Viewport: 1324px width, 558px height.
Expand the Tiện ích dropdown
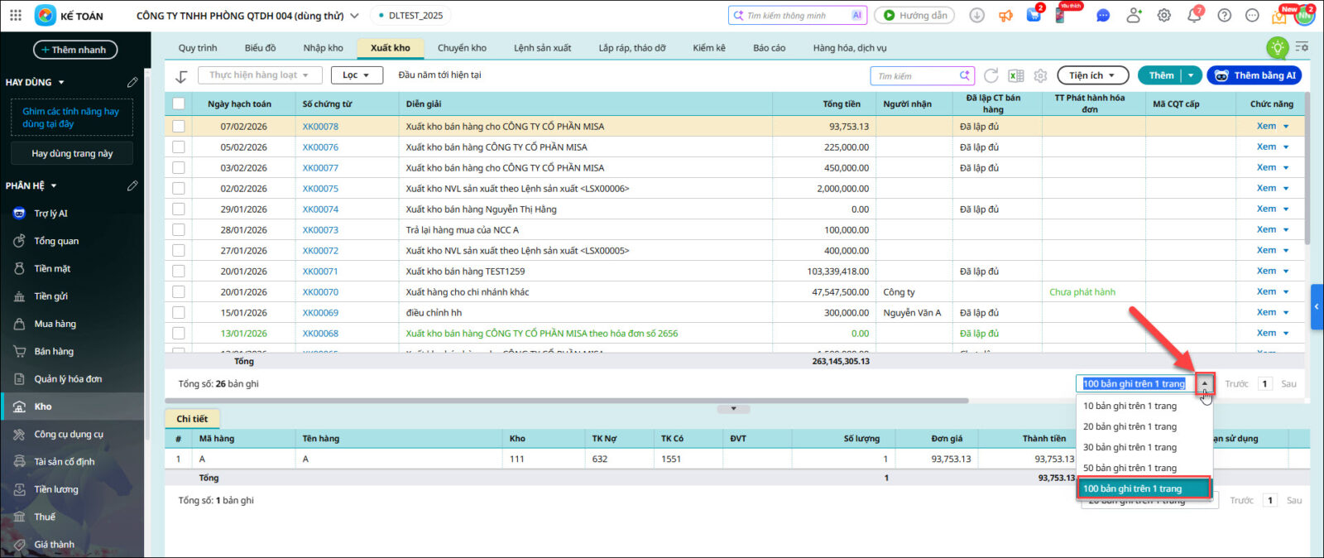tap(1092, 75)
